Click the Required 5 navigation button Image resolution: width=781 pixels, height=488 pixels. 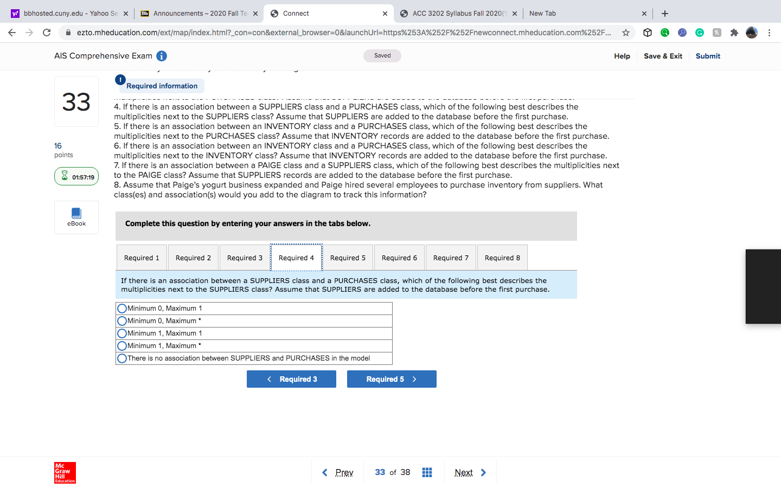(392, 378)
